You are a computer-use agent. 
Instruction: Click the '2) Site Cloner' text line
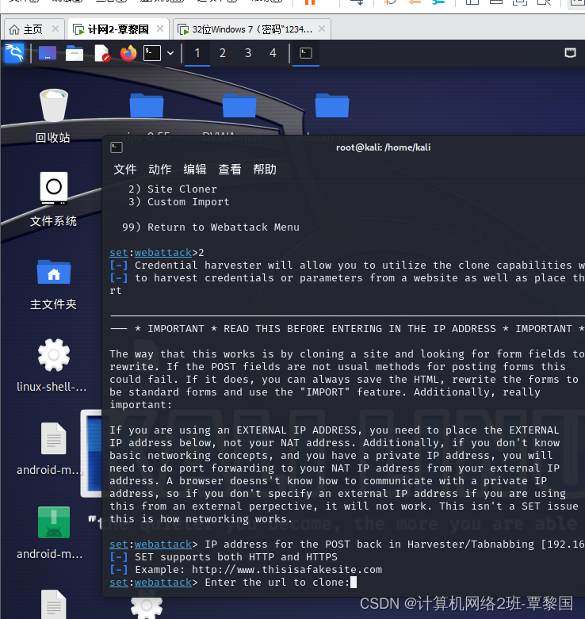click(173, 189)
